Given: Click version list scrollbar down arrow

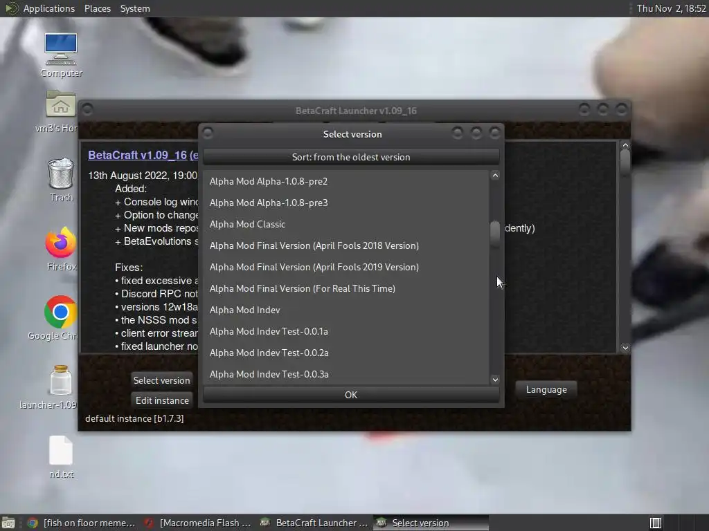Looking at the screenshot, I should click(x=495, y=380).
